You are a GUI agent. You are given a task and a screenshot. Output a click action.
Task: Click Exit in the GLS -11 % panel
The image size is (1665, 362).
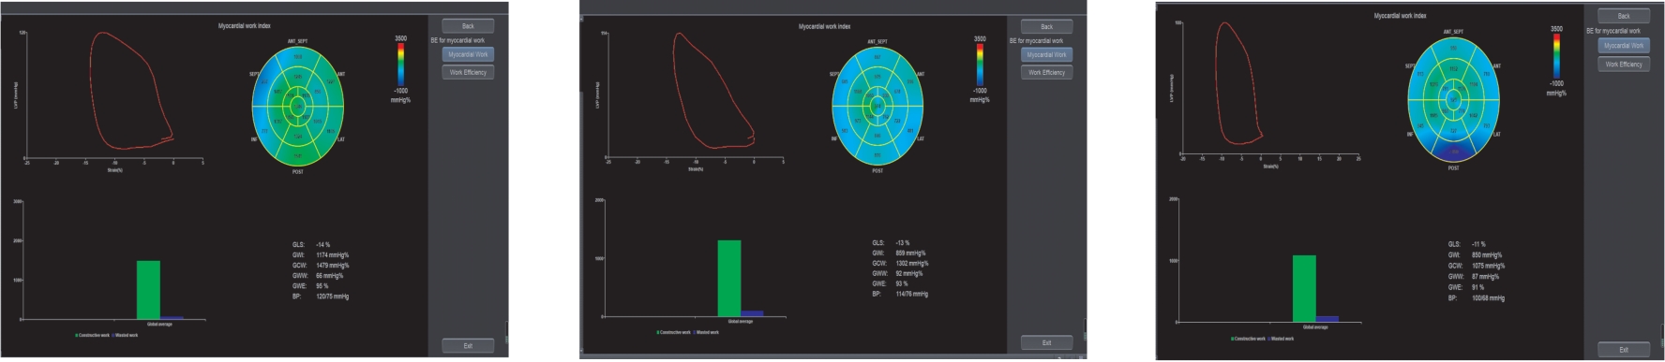pos(1624,350)
